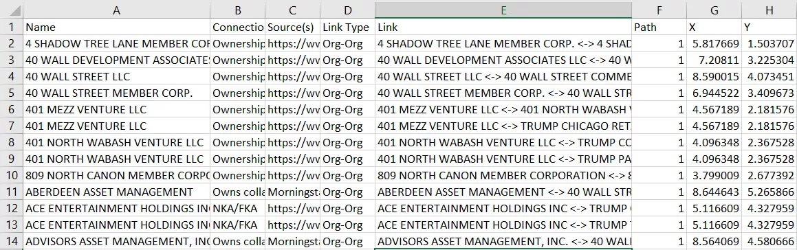Select column C header
The width and height of the screenshot is (797, 250).
tap(293, 10)
